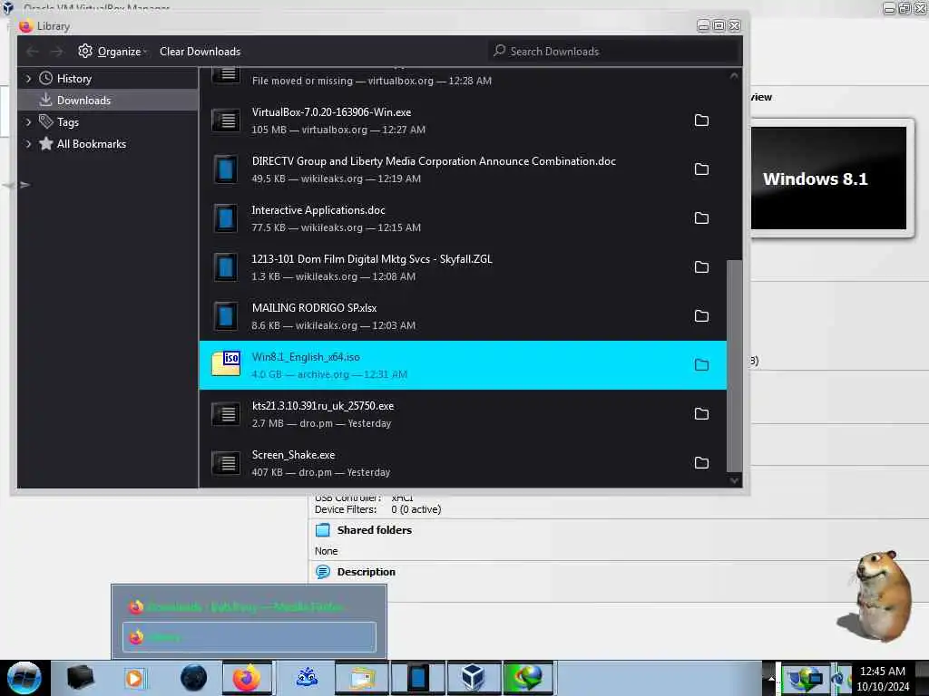Open folder for MAILING RODRIGO SP.xlsx
Image resolution: width=929 pixels, height=696 pixels.
click(x=701, y=316)
